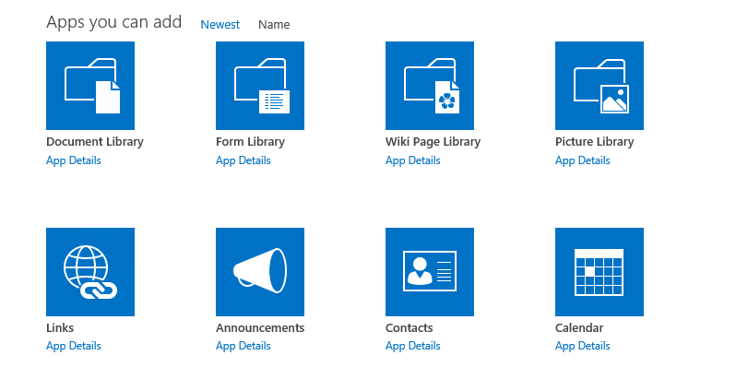
Task: Open App Details under Links
Action: click(74, 346)
